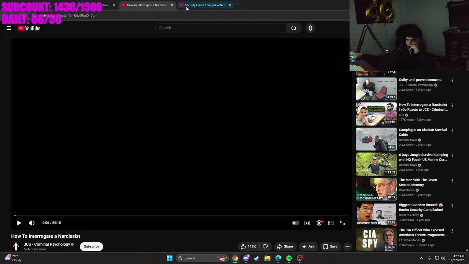Go to YouTube home via logo

tap(29, 28)
